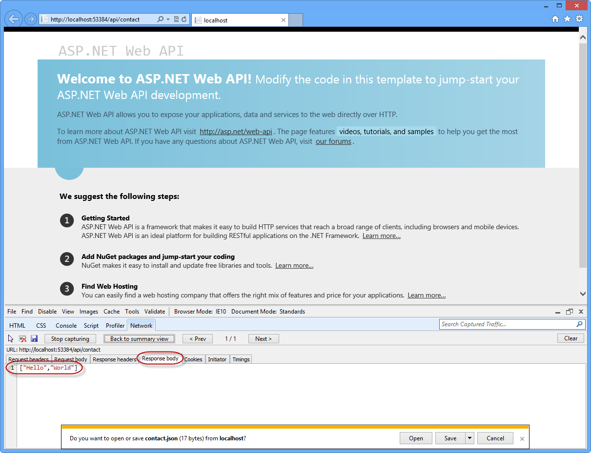Click the back navigation arrow
The height and width of the screenshot is (453, 591).
[x=13, y=19]
